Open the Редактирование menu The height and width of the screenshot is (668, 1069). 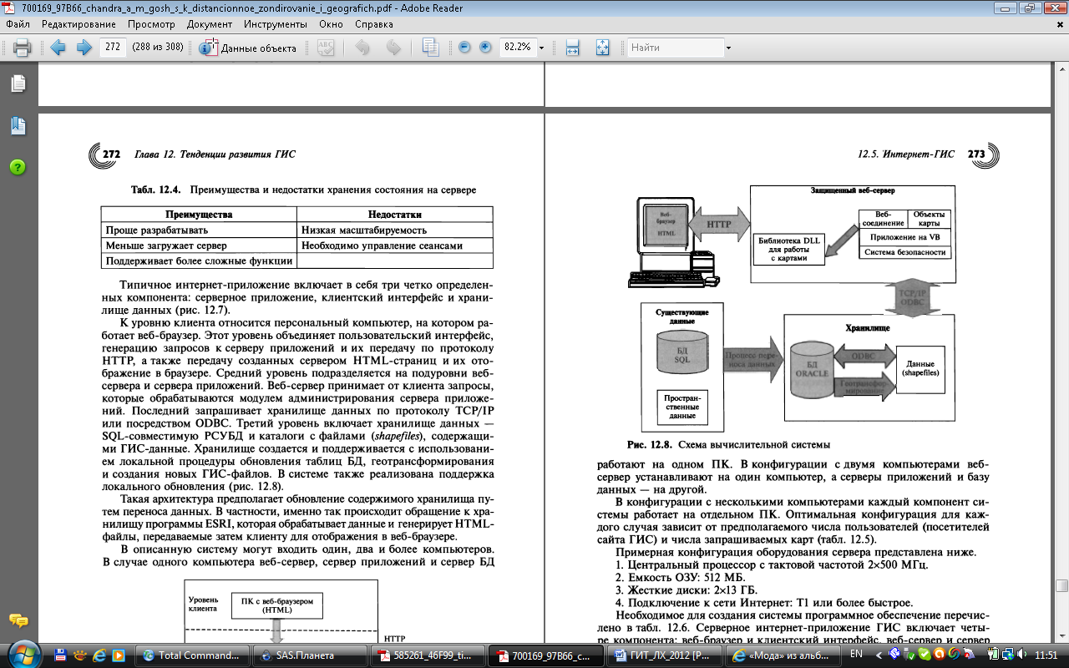pos(79,24)
